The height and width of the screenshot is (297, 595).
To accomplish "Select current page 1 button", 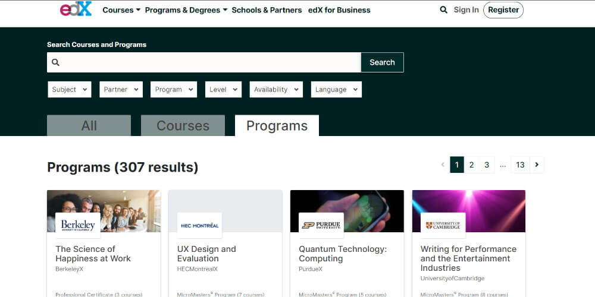I will [x=457, y=165].
